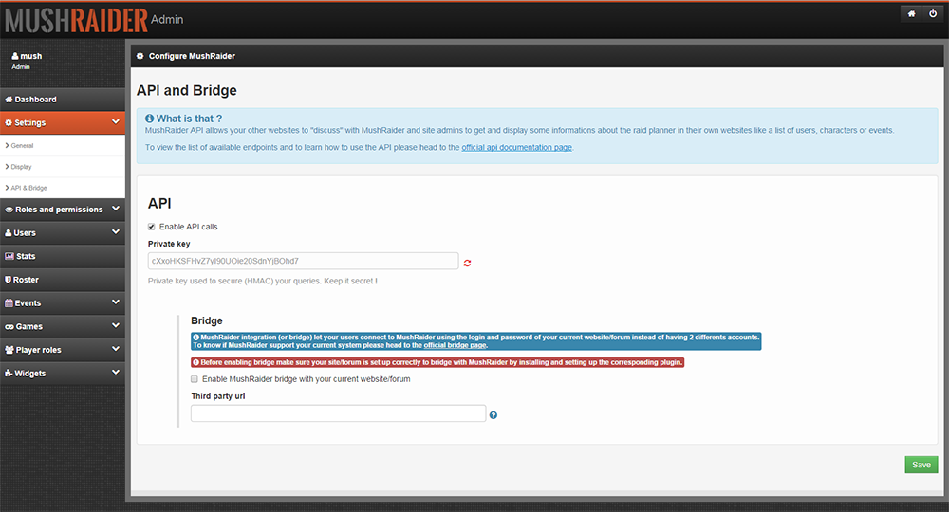
Task: Open the Users menu item
Action: (x=63, y=232)
